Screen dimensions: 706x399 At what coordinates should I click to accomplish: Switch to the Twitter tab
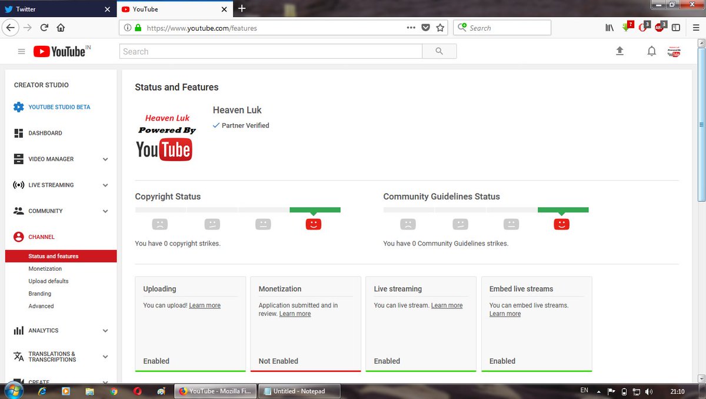pos(57,9)
